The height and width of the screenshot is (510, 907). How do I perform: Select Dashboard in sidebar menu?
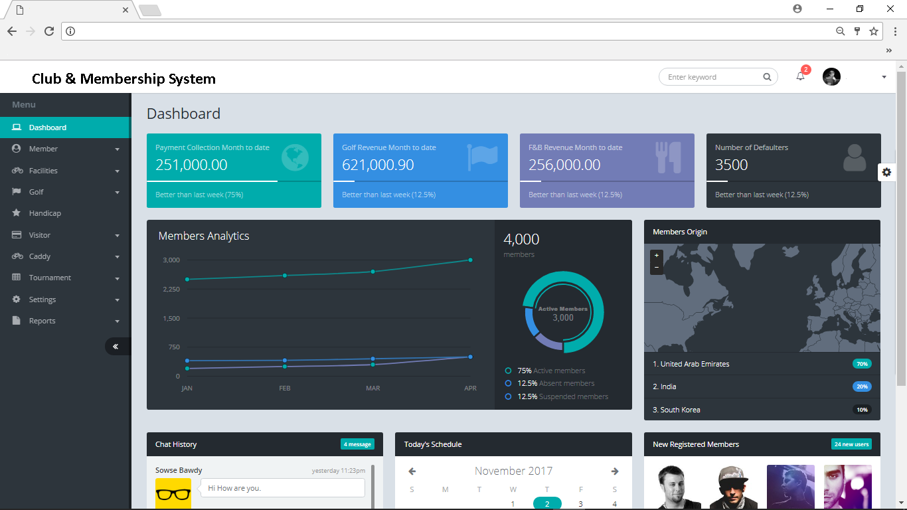pyautogui.click(x=65, y=127)
